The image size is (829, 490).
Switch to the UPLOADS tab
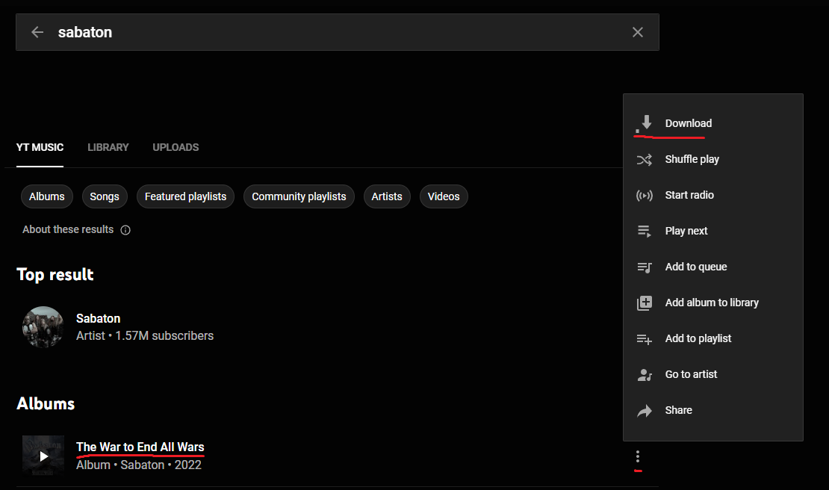[x=176, y=147]
